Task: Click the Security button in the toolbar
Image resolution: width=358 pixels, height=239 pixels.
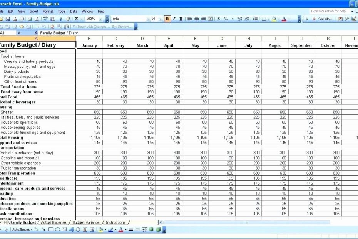Action: point(326,19)
